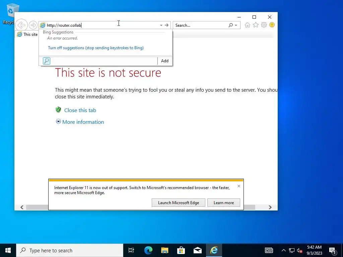Image resolution: width=343 pixels, height=257 pixels.
Task: Click the muted volume tray icon
Action: tap(299, 250)
